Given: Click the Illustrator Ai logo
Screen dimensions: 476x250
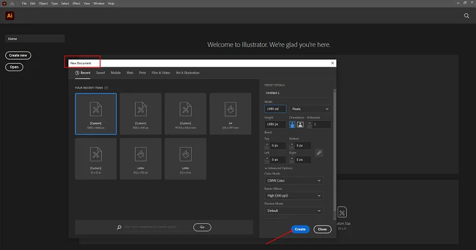Looking at the screenshot, I should coord(10,16).
